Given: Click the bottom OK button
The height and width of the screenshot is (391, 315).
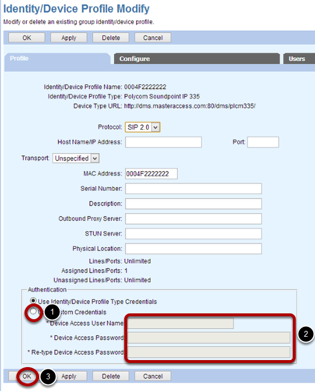Looking at the screenshot, I should (27, 376).
